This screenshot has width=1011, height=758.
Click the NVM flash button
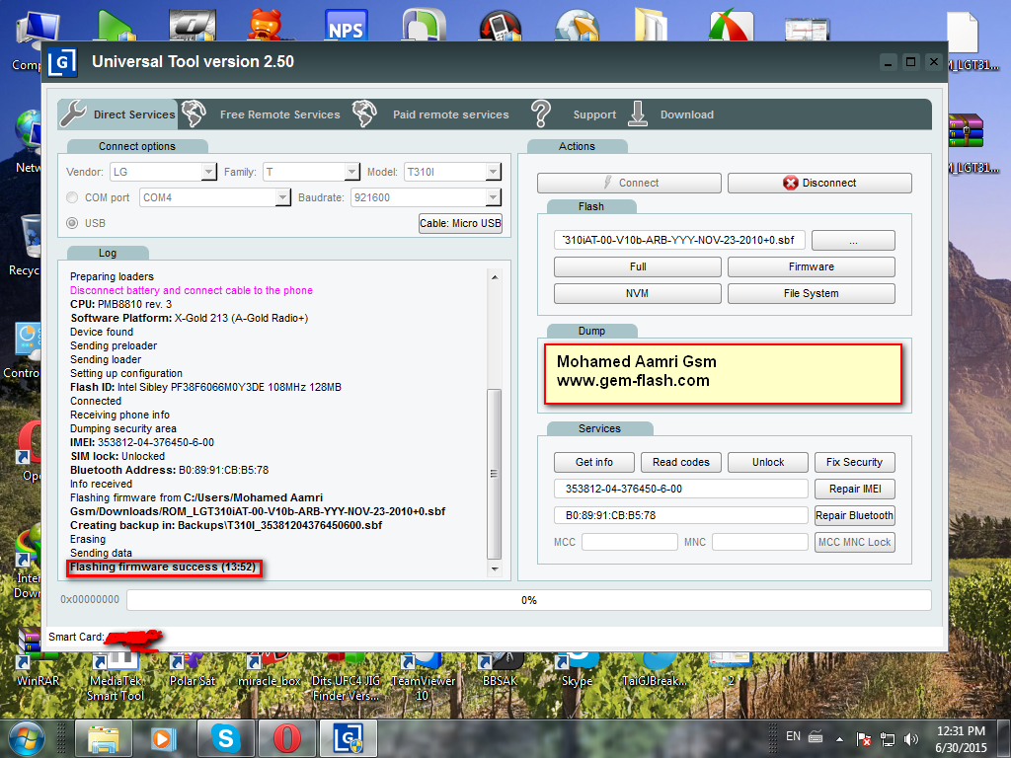(x=638, y=293)
